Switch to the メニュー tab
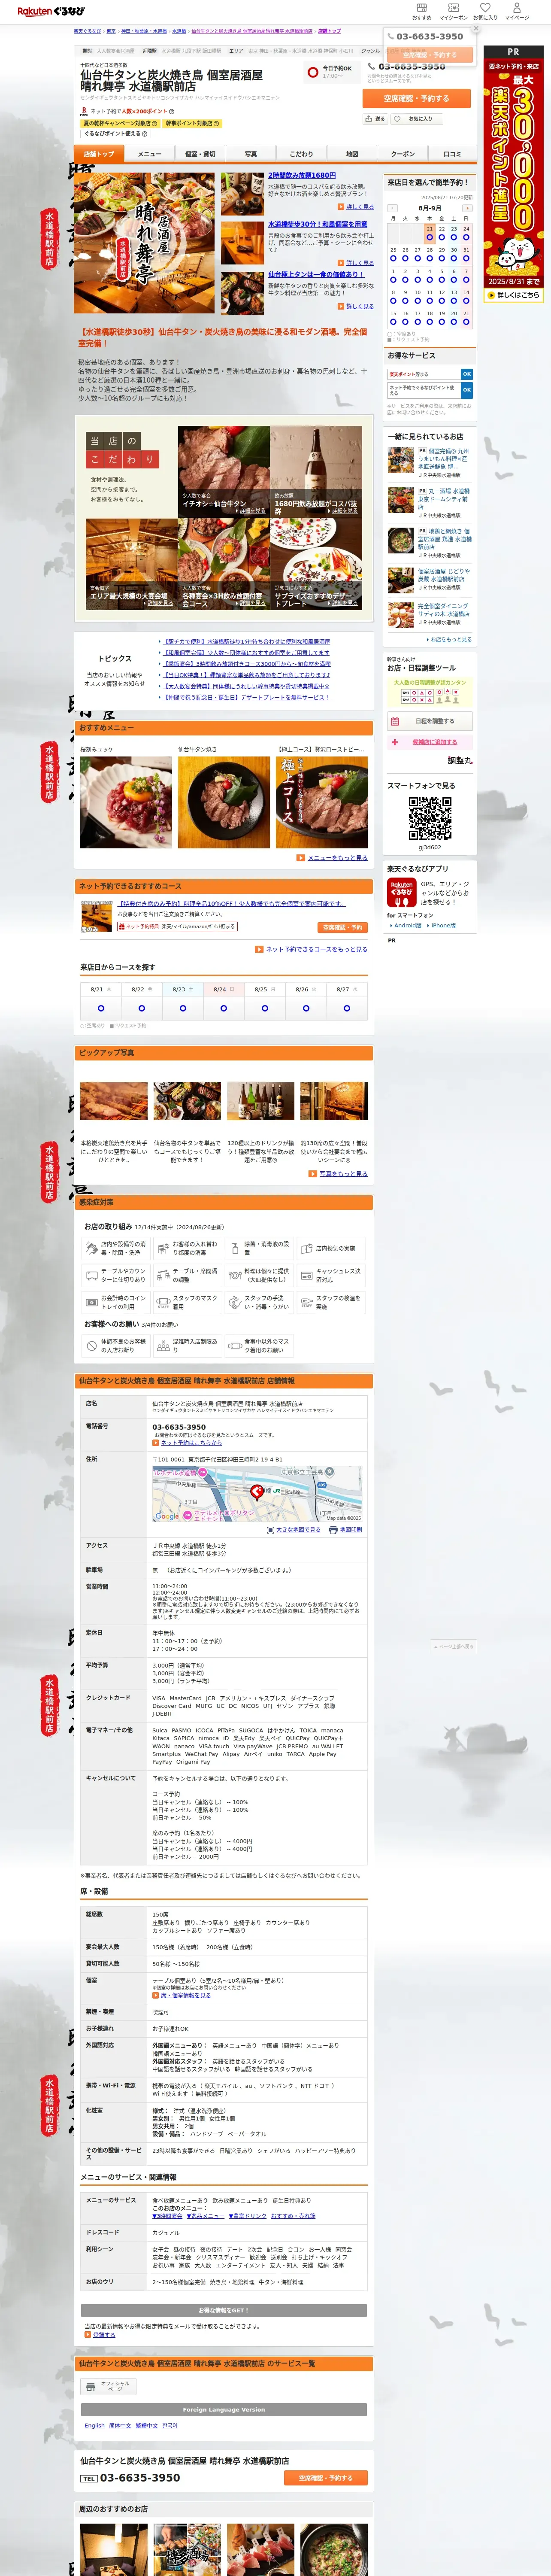551x2576 pixels. tap(149, 154)
